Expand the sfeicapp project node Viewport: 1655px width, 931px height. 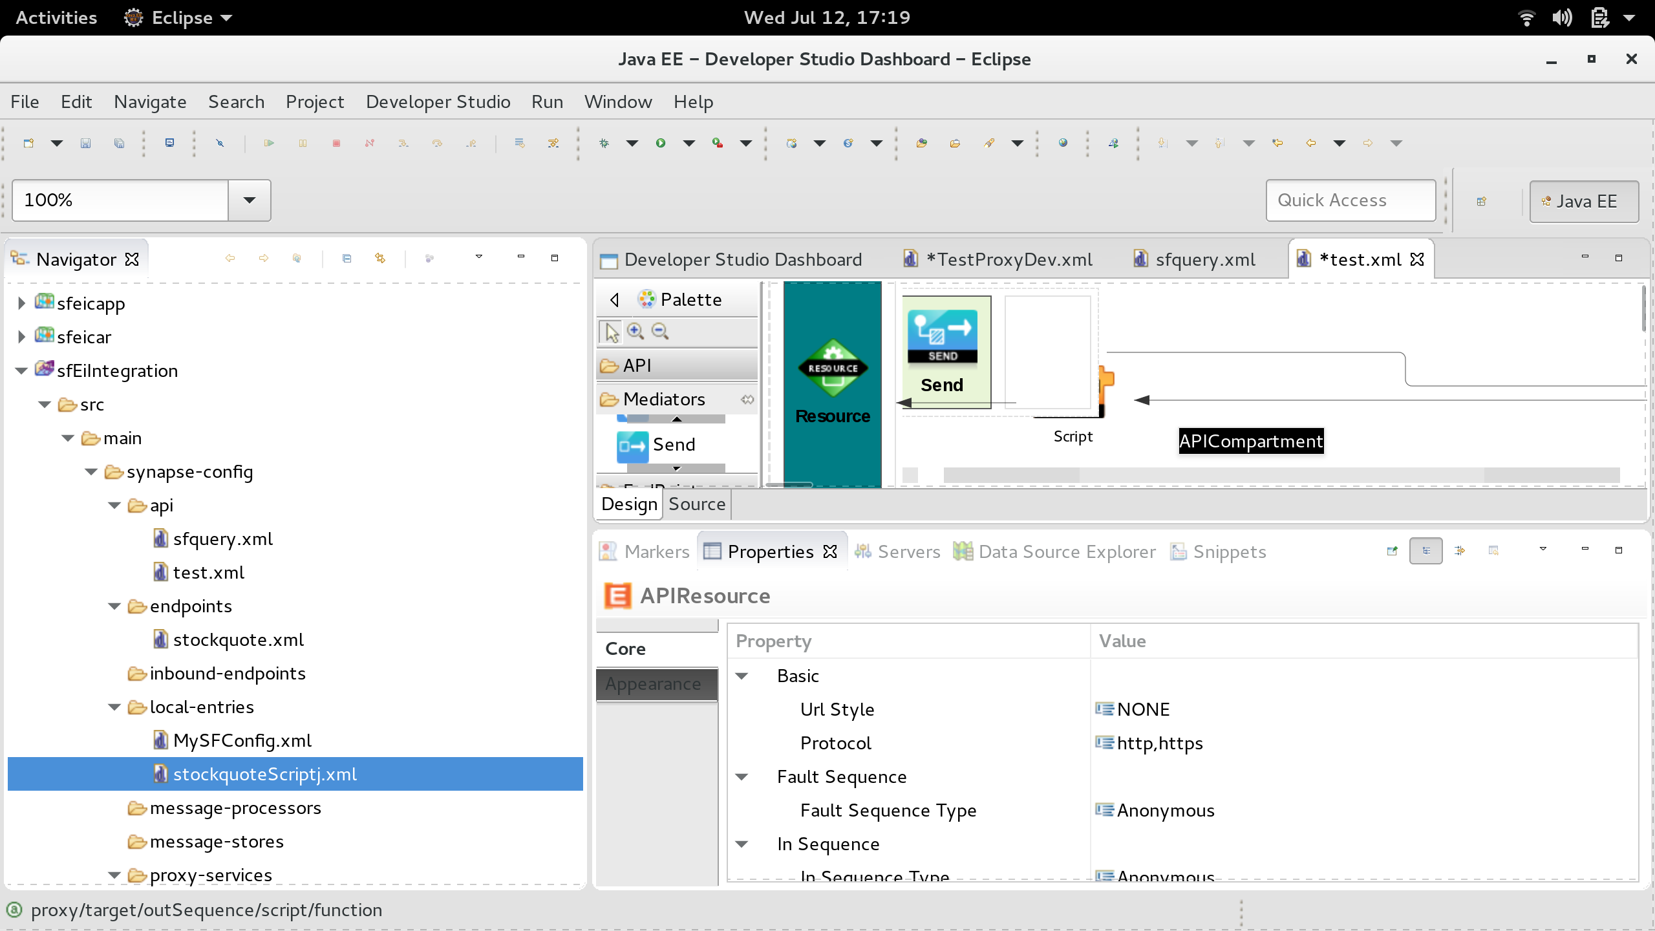pos(21,303)
